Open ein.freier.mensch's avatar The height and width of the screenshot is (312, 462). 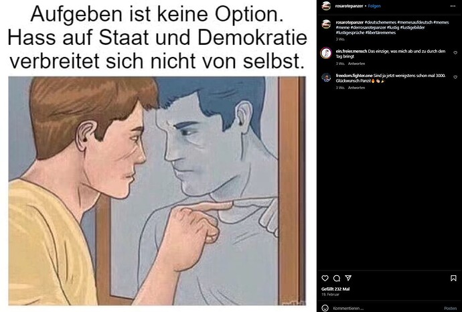point(326,54)
